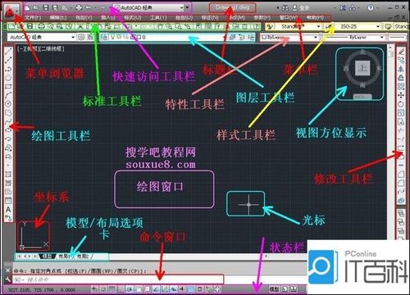410x295 pixels.
Task: Click the horizontal scrollbar left arrow
Action: pyautogui.click(x=266, y=256)
